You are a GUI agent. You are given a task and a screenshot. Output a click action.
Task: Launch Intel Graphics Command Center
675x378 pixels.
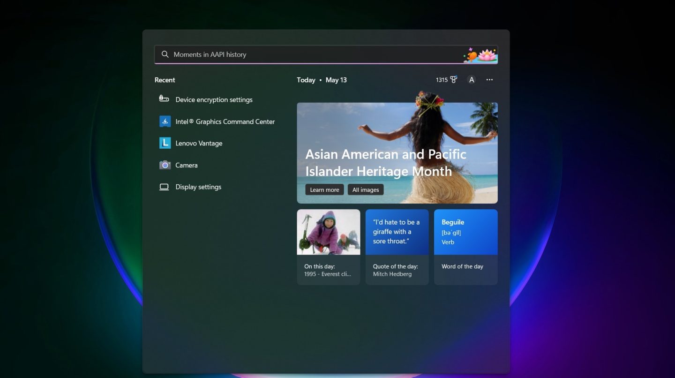[x=225, y=121]
